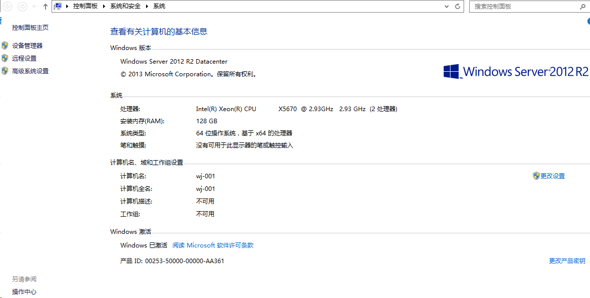Image resolution: width=590 pixels, height=298 pixels.
Task: Click the shield icon beside 更改设置
Action: [x=536, y=176]
